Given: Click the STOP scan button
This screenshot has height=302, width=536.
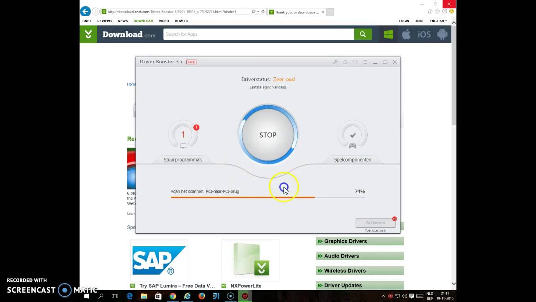Looking at the screenshot, I should tap(268, 135).
